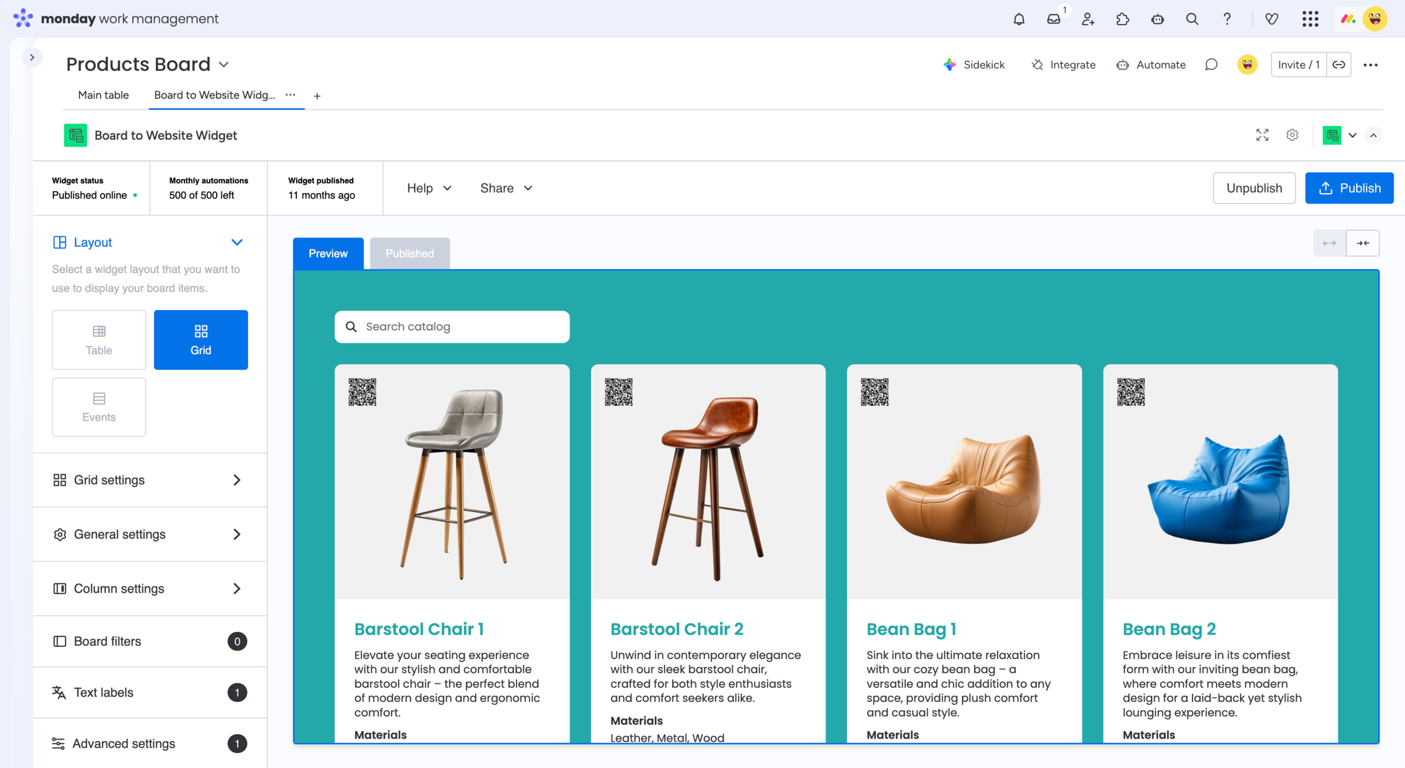Image resolution: width=1405 pixels, height=768 pixels.
Task: Switch to the Main table tab
Action: (103, 95)
